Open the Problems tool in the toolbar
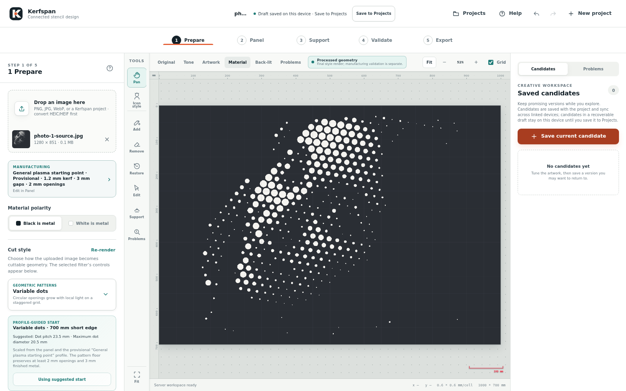The width and height of the screenshot is (626, 391). [137, 235]
